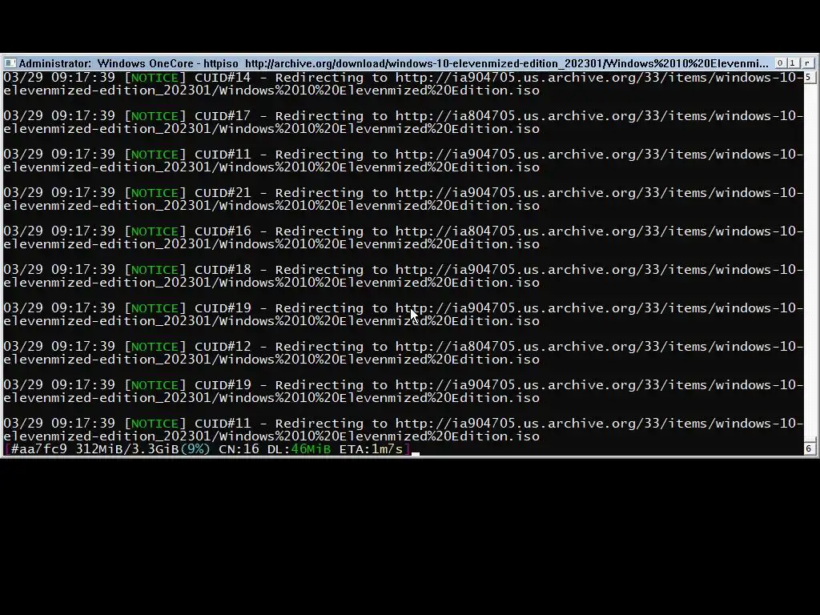The height and width of the screenshot is (615, 820).
Task: Click the download speed '46MiB'
Action: pyautogui.click(x=311, y=448)
